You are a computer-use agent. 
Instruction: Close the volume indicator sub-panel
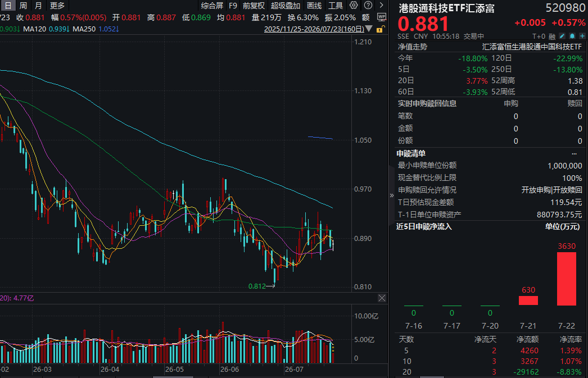382,298
